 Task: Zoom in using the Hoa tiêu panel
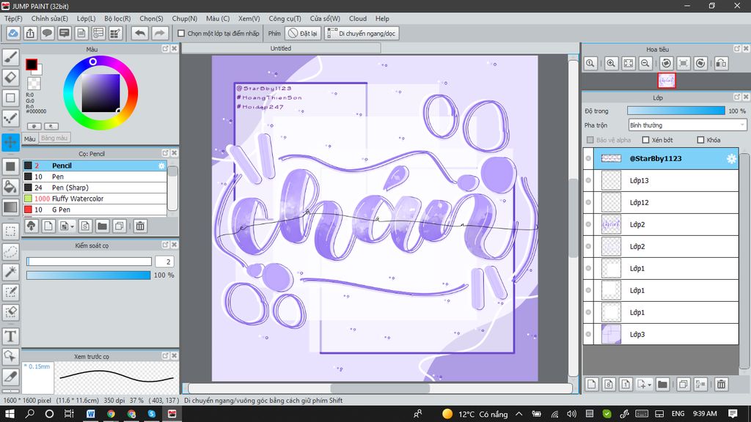pos(611,63)
